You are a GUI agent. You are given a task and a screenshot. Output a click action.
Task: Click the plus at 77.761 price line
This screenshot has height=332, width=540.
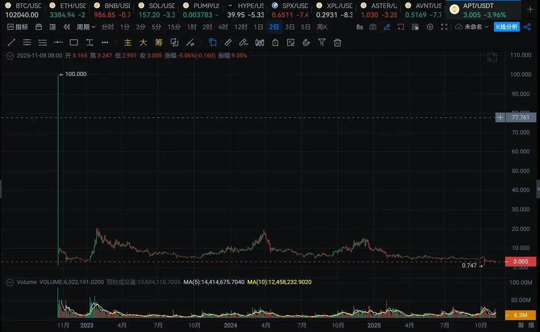coord(500,117)
